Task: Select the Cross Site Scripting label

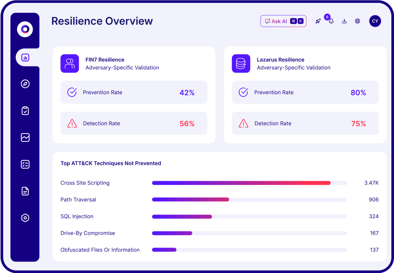Action: click(x=85, y=183)
